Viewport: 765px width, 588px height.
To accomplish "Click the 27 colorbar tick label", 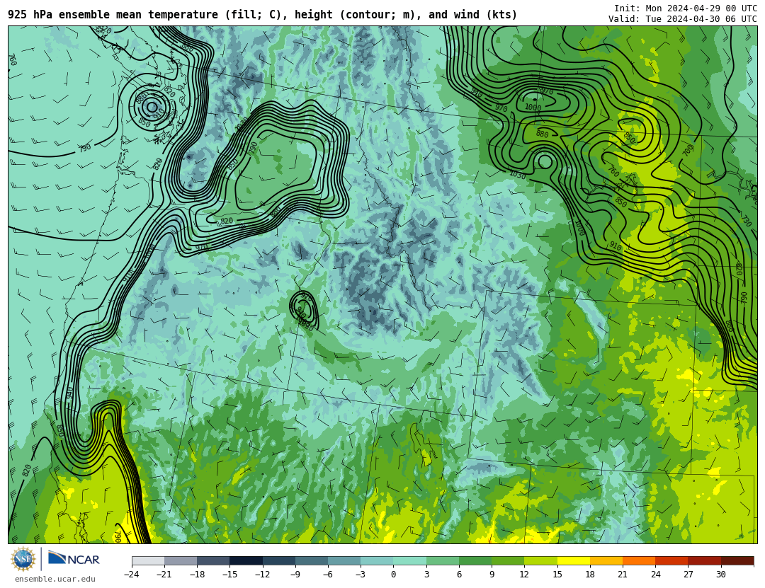I will 688,575.
